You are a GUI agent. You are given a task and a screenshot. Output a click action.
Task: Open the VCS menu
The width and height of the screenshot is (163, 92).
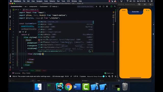pos(68,1)
